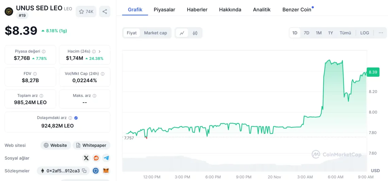388x181 pixels.
Task: Copy the contract address 0x2af5...912ca3
Action: (84, 171)
